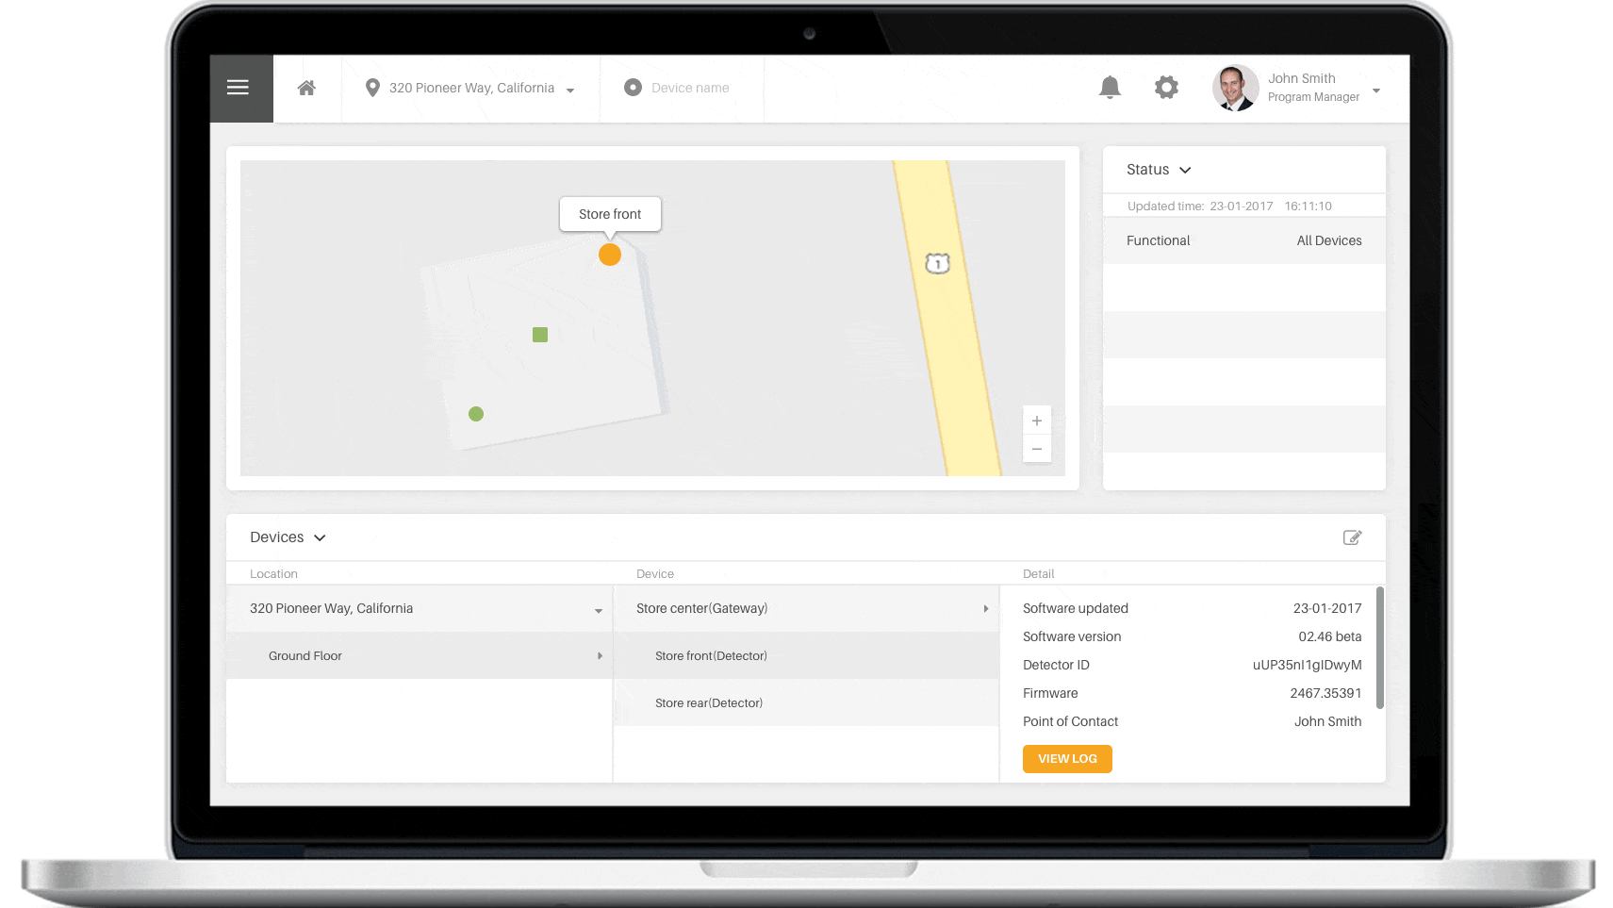Open John Smith user account menu
The width and height of the screenshot is (1613, 908).
point(1376,91)
